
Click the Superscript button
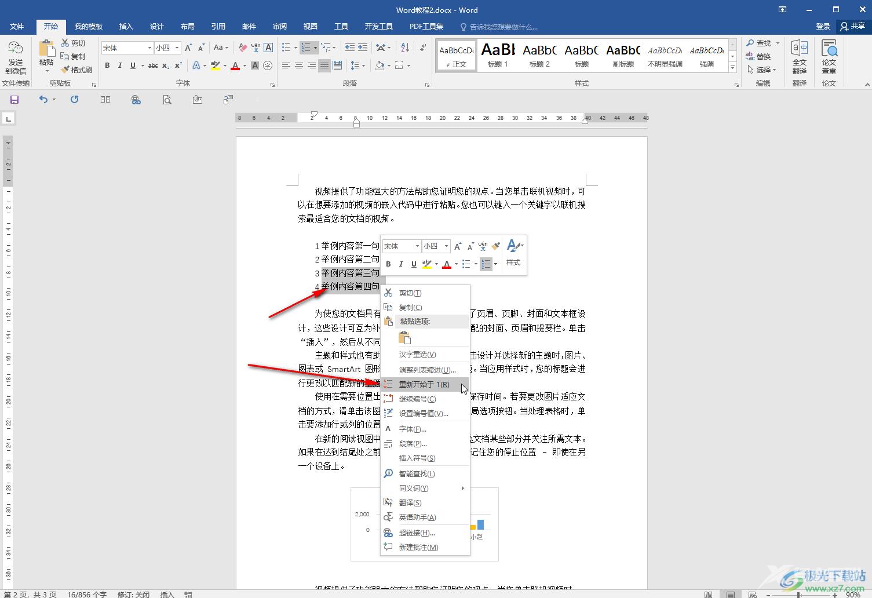[x=178, y=65]
